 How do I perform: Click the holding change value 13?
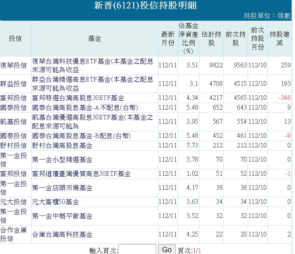[x=287, y=122]
